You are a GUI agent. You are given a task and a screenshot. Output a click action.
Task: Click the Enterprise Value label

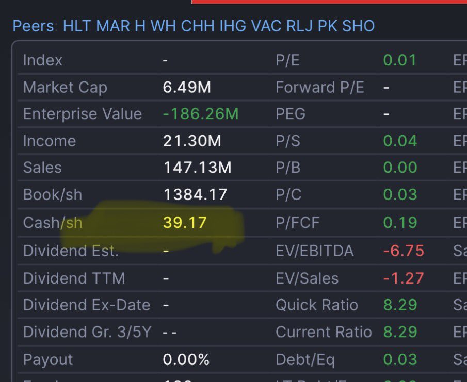83,113
